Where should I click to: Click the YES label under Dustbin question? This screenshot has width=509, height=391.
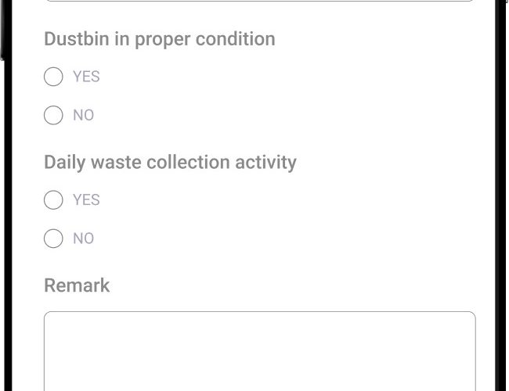pyautogui.click(x=86, y=77)
